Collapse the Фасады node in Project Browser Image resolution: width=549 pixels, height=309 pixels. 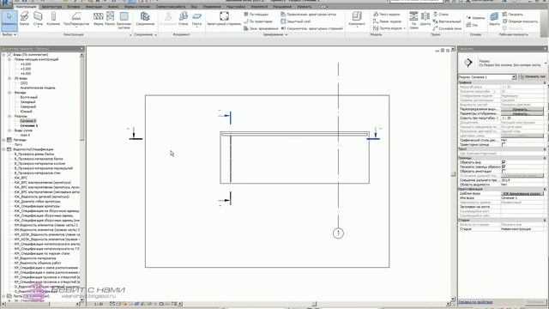pos(9,93)
